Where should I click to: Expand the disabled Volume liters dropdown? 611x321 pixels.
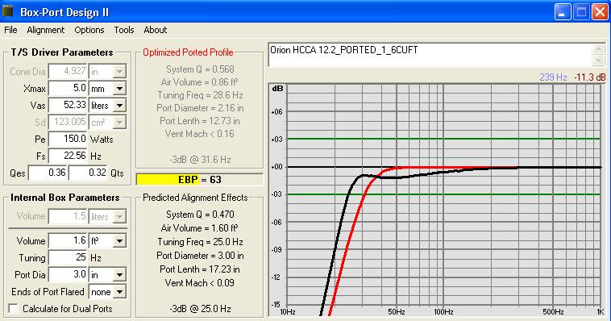click(x=119, y=216)
